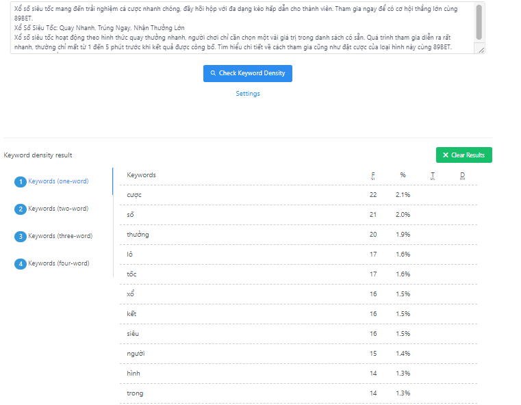Click the % column header
This screenshot has width=521, height=405.
[403, 175]
